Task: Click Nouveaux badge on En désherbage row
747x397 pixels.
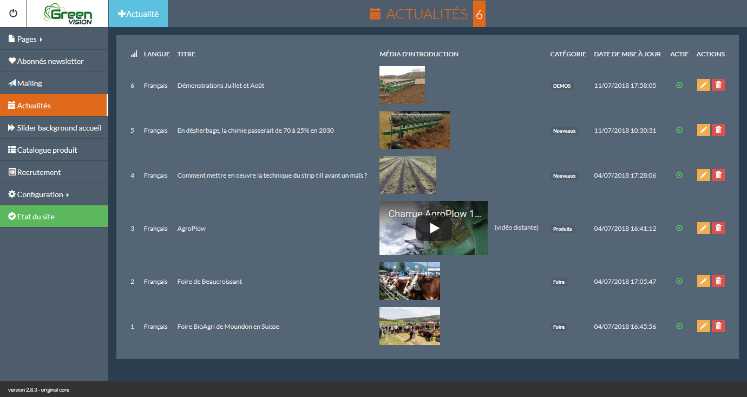Action: click(x=564, y=131)
